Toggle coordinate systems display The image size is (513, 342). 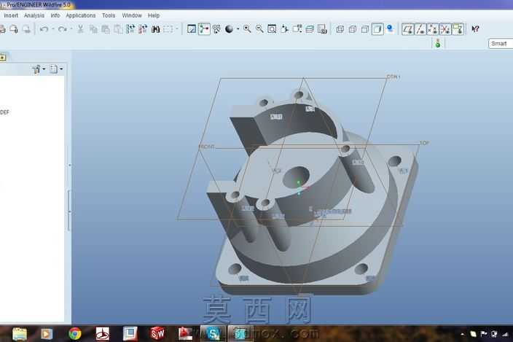click(x=445, y=29)
